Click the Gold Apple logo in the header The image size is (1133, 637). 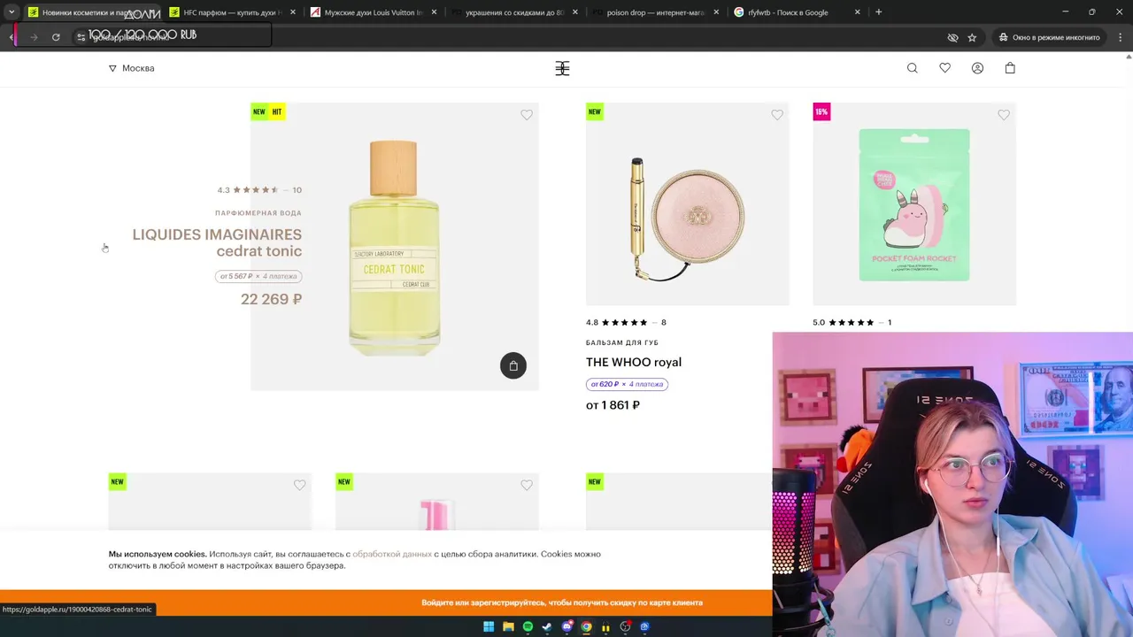(x=562, y=68)
